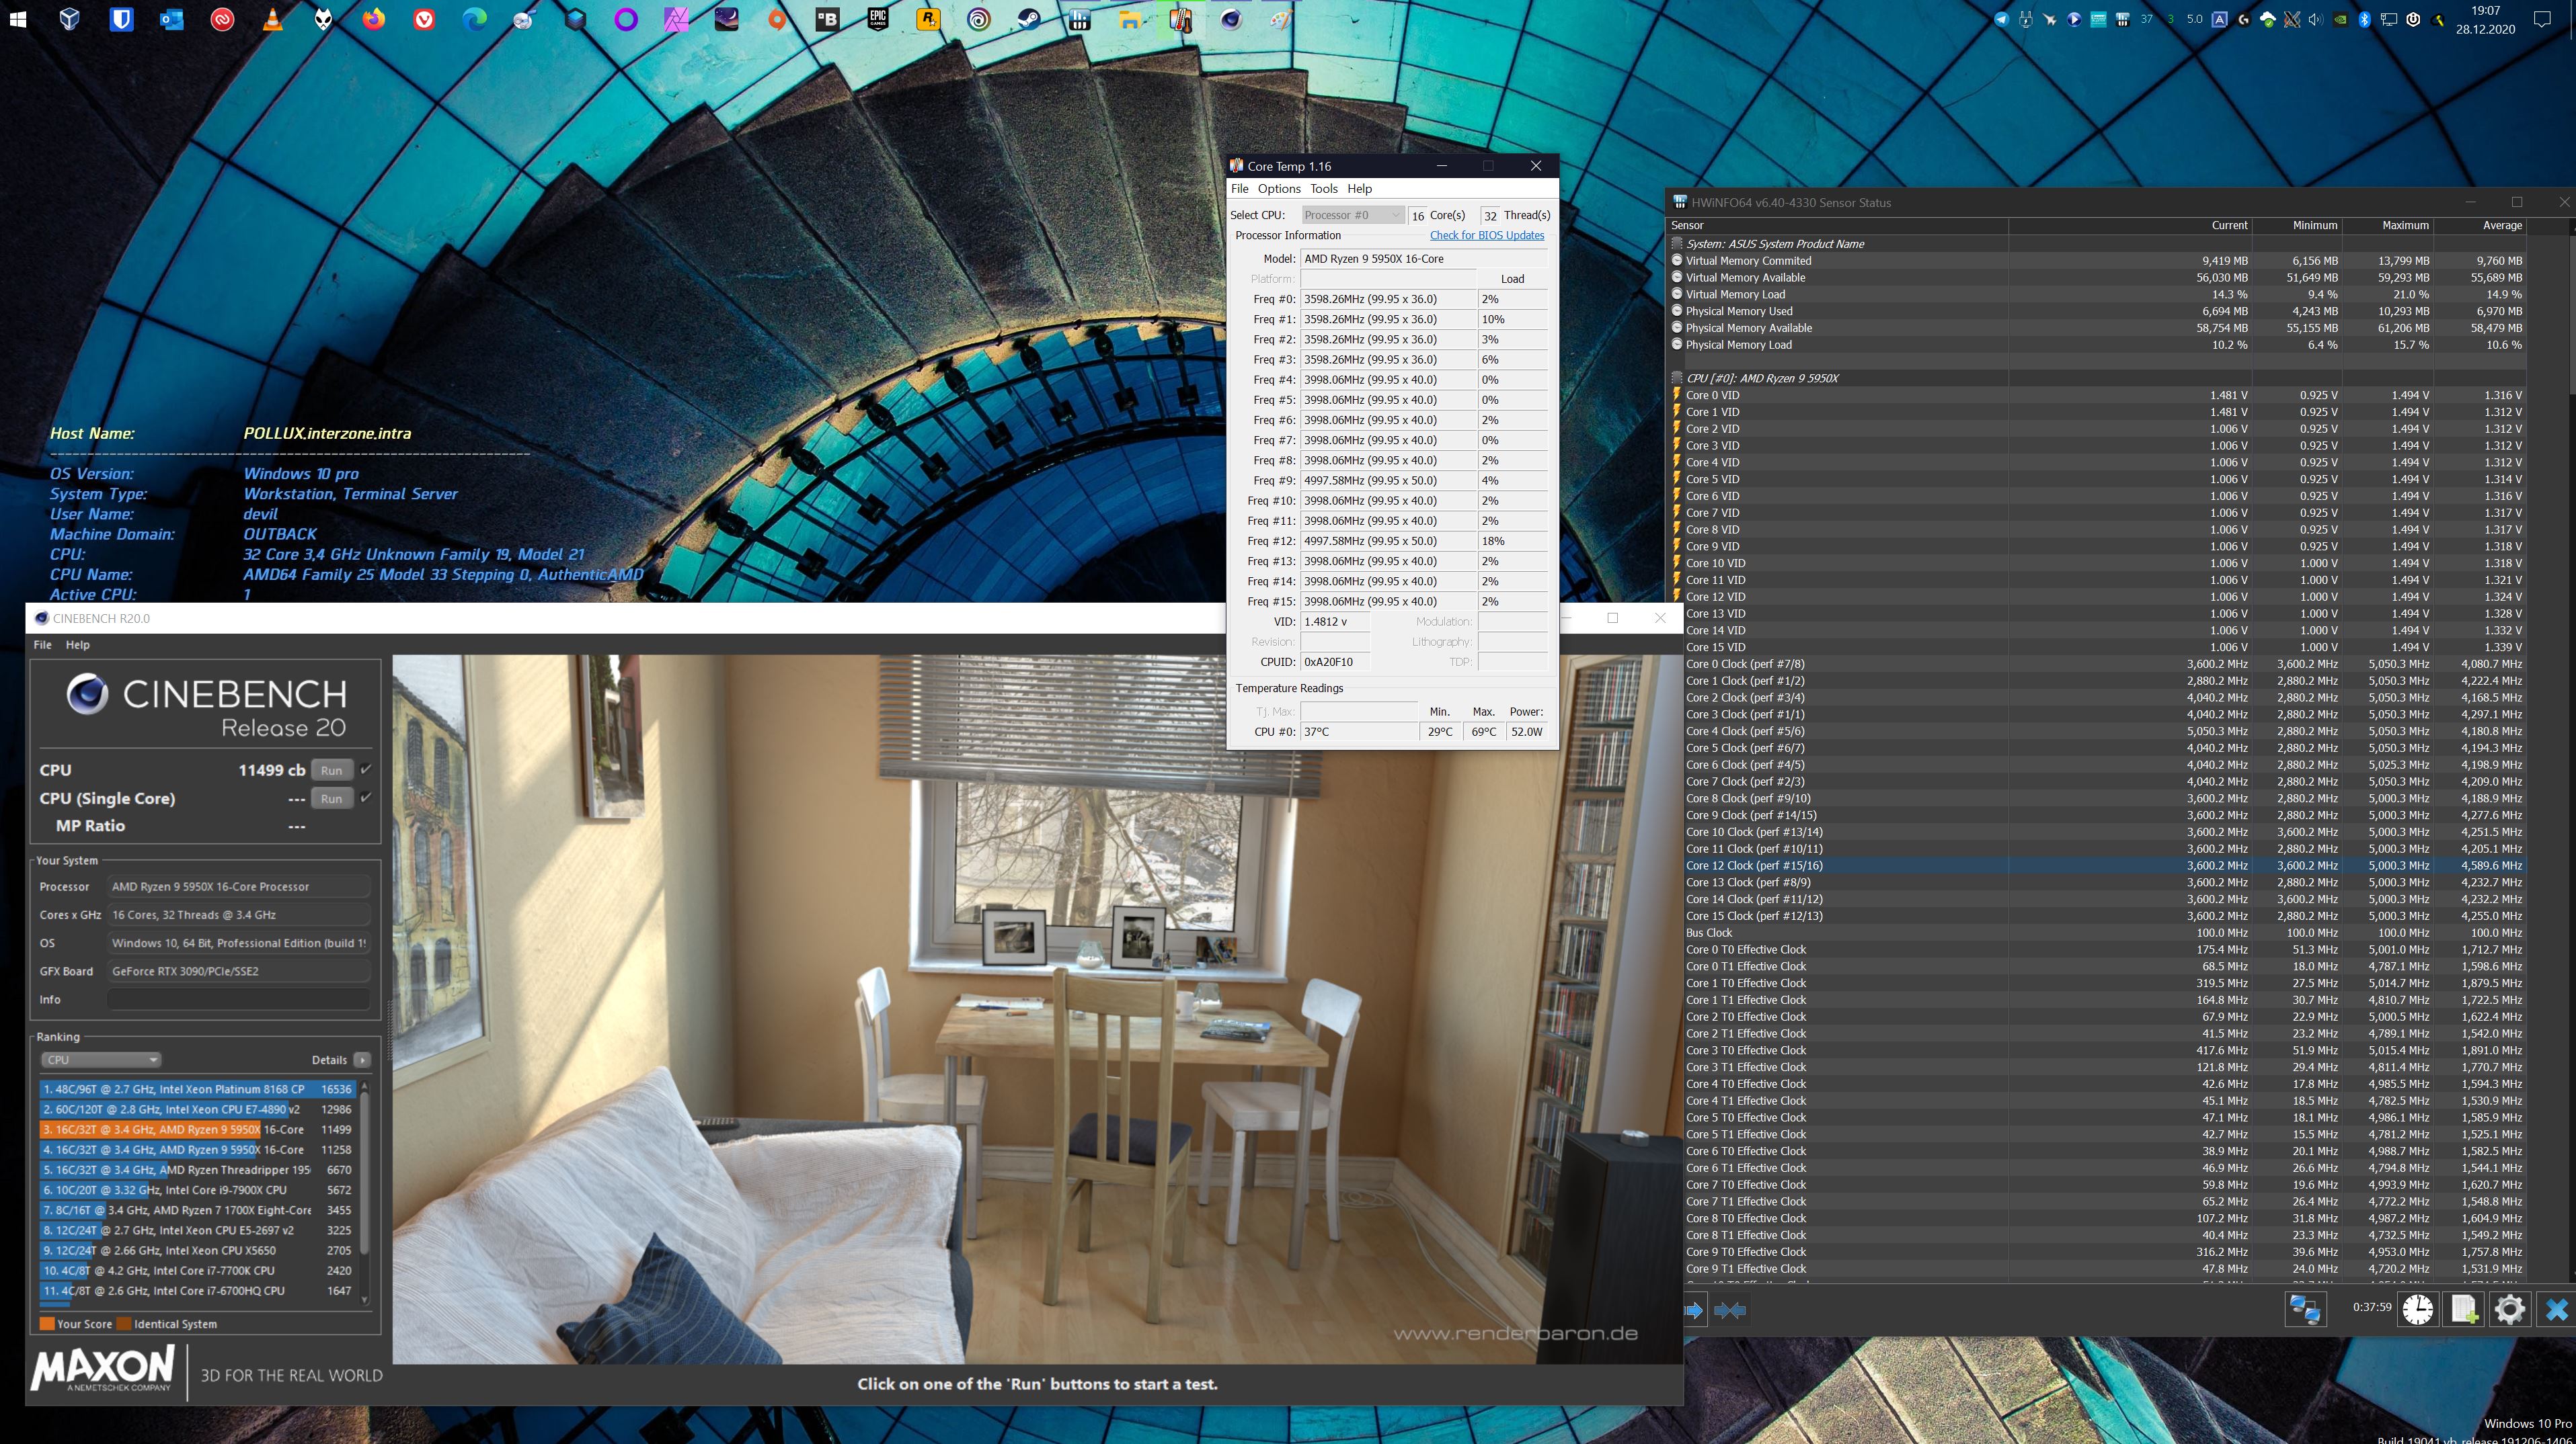Viewport: 2576px width, 1444px height.
Task: Open the Ranking CPU dropdown in Cinebench
Action: [100, 1059]
